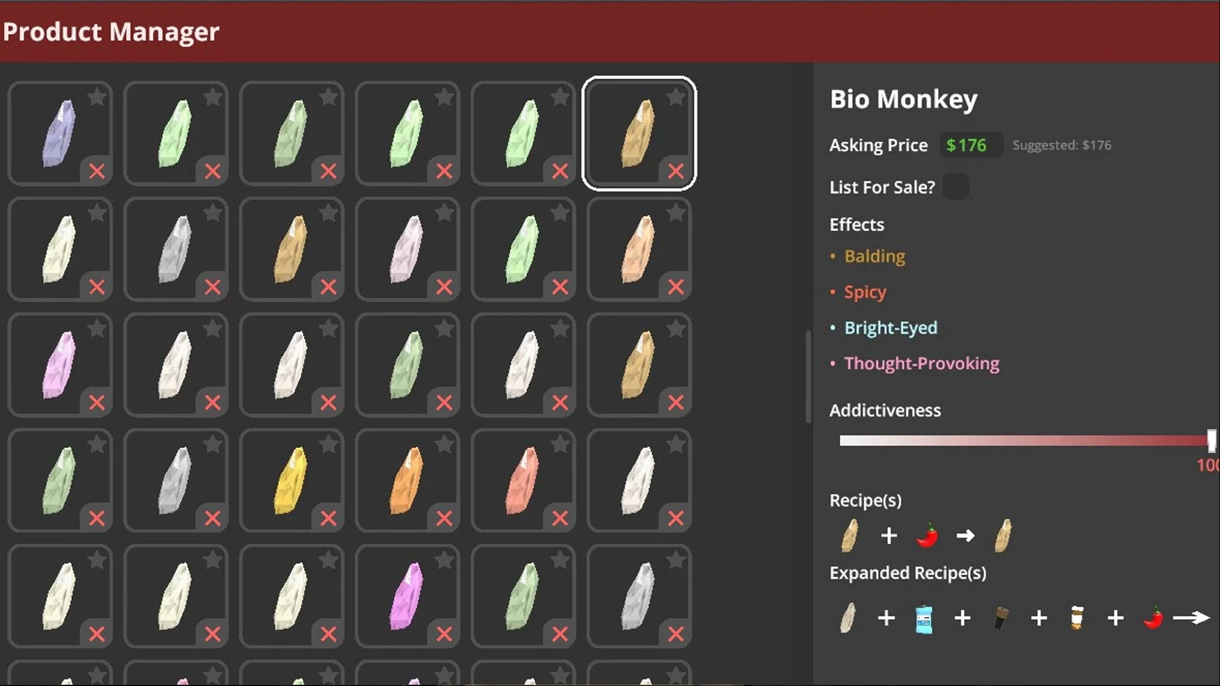Image resolution: width=1220 pixels, height=686 pixels.
Task: Favorite the selected tan Bio Monkey product star
Action: point(676,97)
